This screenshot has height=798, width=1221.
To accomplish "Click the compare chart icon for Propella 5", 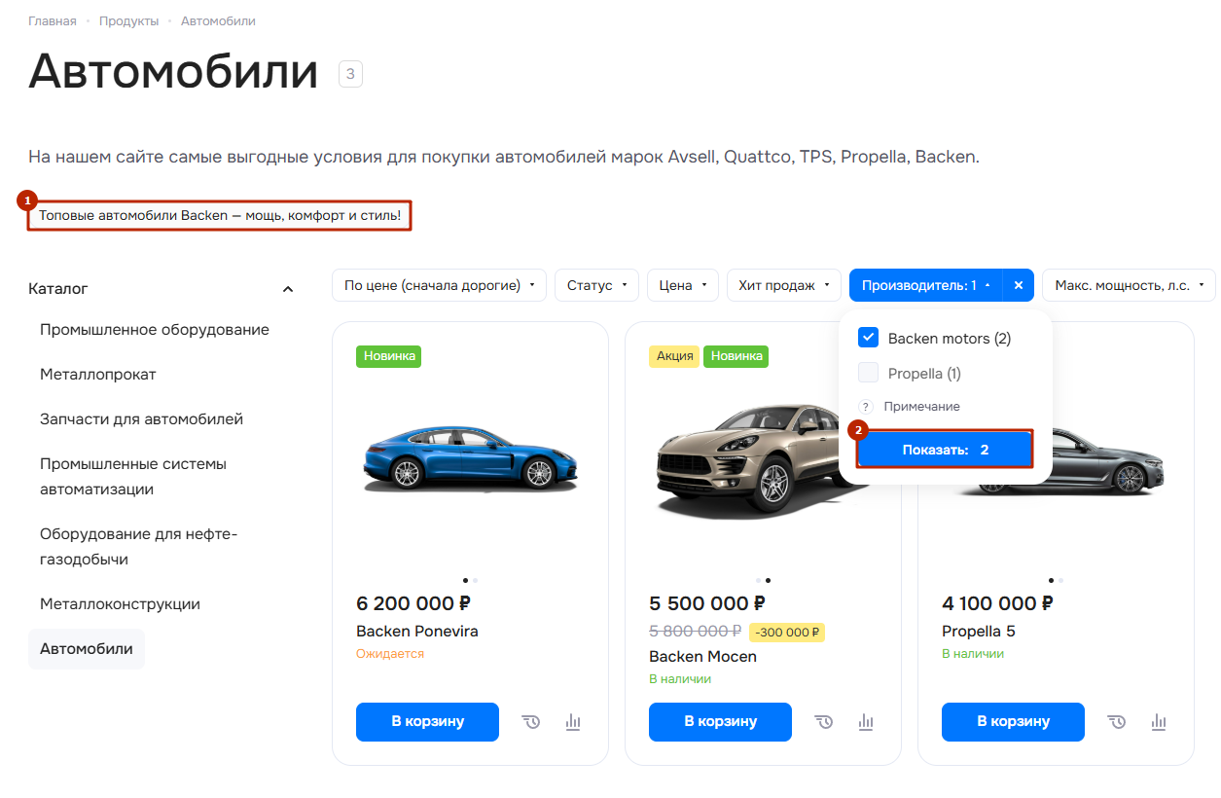I will (x=1159, y=721).
